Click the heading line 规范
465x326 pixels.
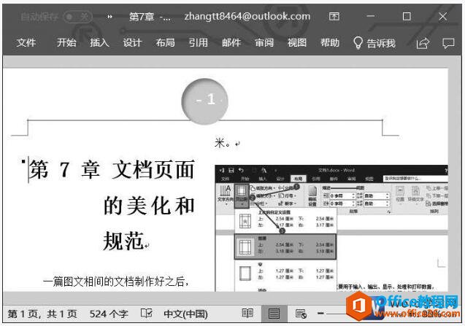(123, 241)
